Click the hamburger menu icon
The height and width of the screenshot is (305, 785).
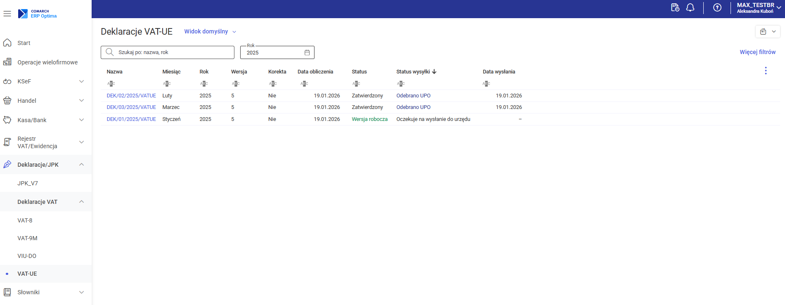tap(7, 14)
